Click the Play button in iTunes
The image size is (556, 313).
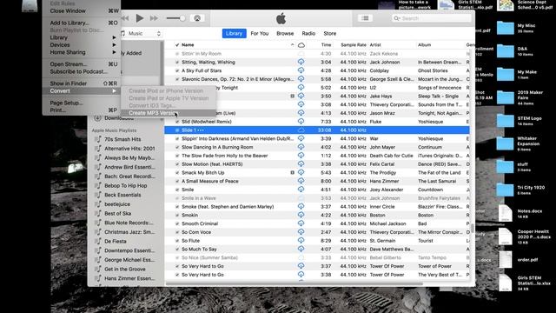pyautogui.click(x=140, y=18)
